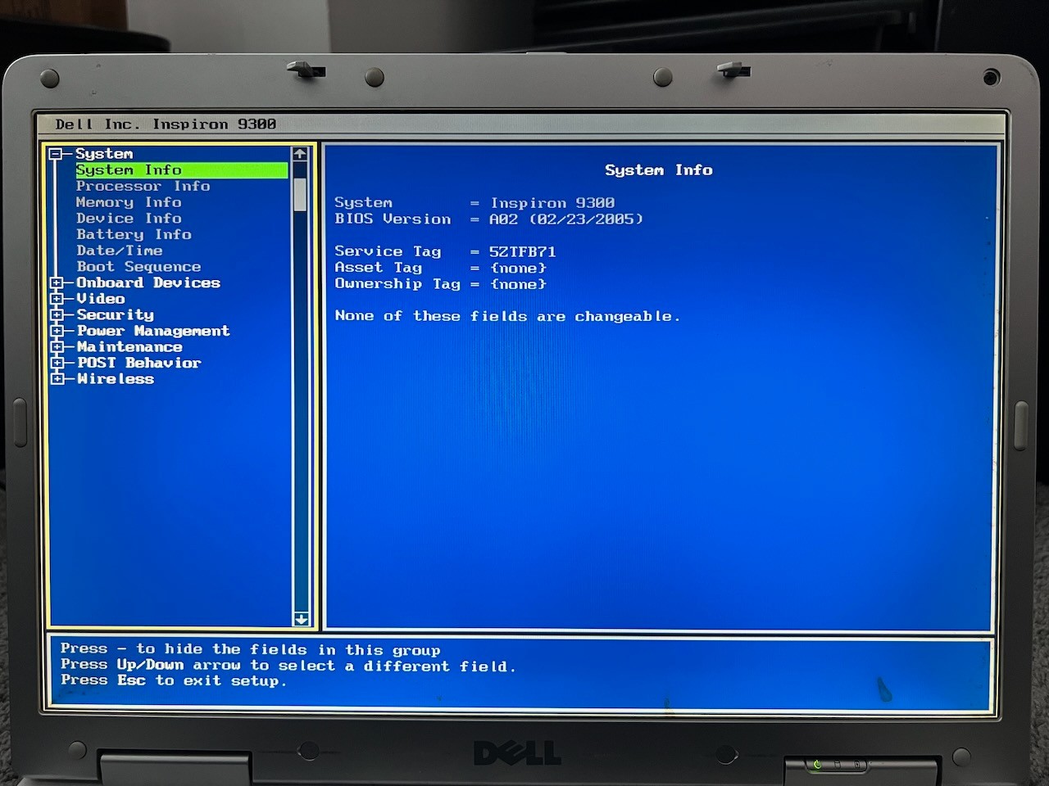
Task: Select the Onboard Devices label
Action: coord(148,283)
